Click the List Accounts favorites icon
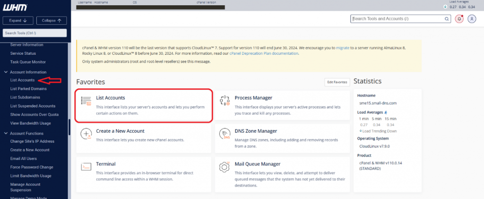 [86, 100]
